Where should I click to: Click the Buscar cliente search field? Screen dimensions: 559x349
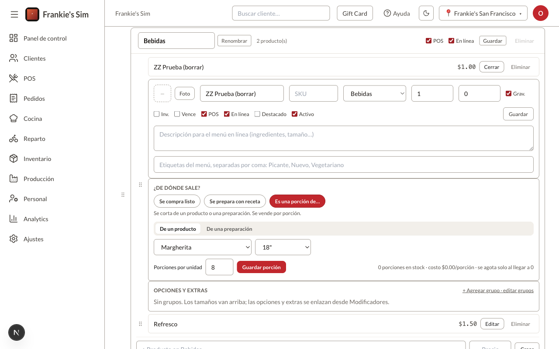[x=281, y=14]
